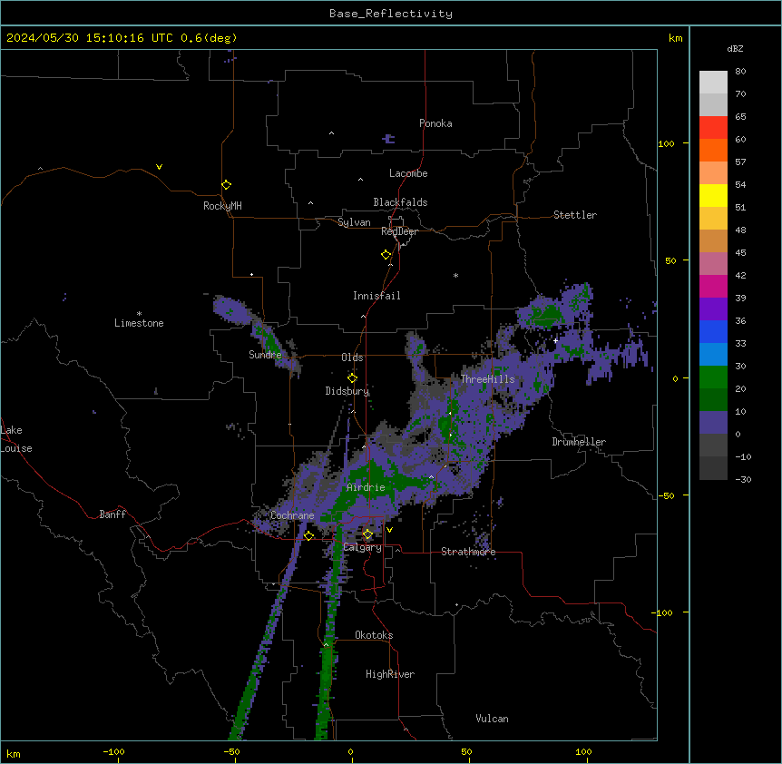Screen dimensions: 782x764
Task: Select the Calgary city label
Action: (362, 547)
